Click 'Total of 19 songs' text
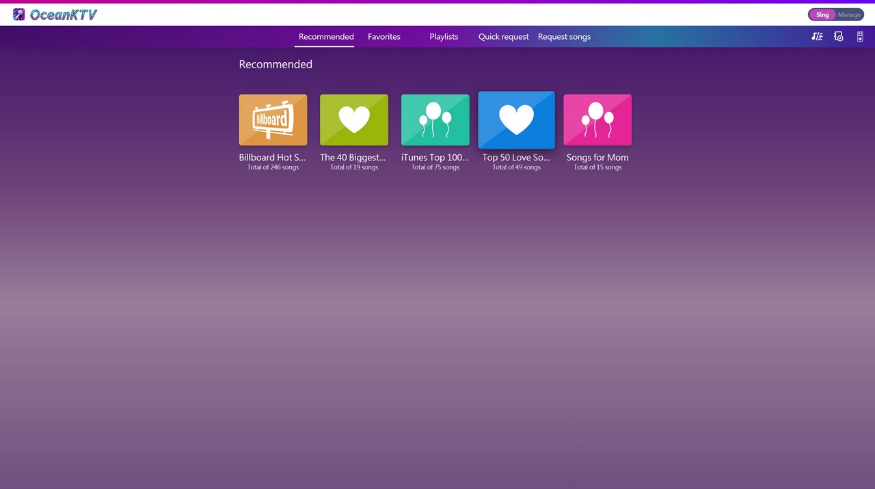This screenshot has height=489, width=875. (x=354, y=167)
